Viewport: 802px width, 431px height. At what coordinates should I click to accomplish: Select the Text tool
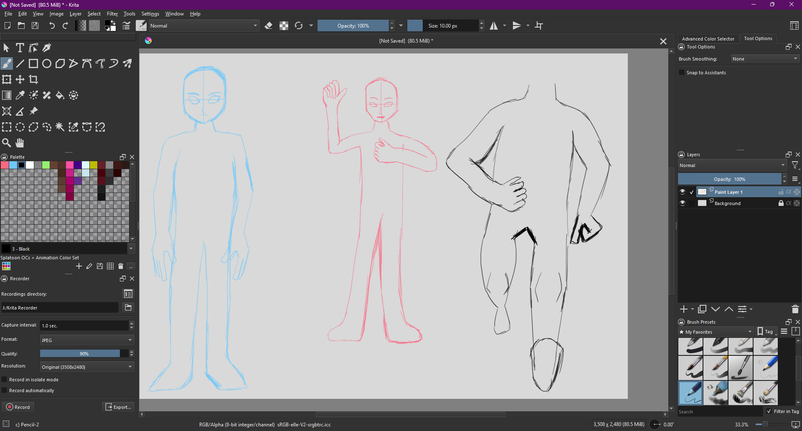tap(20, 48)
